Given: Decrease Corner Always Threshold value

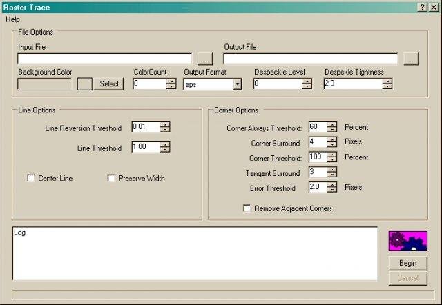Looking at the screenshot, I should pyautogui.click(x=332, y=130).
